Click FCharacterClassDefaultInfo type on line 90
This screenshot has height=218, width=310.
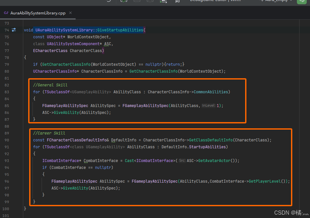77,140
